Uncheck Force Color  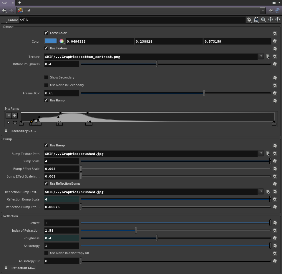click(x=46, y=33)
